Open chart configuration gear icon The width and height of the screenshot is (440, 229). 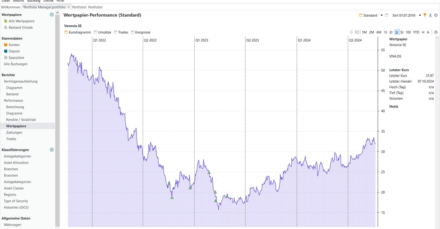(436, 32)
